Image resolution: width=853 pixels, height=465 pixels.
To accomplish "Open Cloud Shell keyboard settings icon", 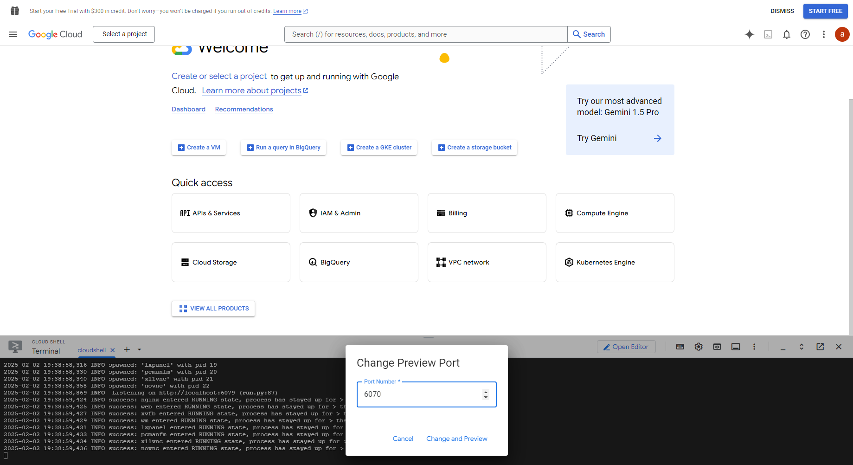I will pos(680,347).
